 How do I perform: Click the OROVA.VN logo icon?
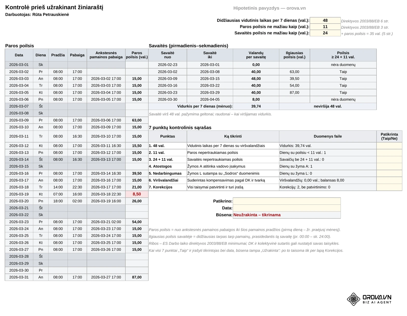(x=354, y=299)
